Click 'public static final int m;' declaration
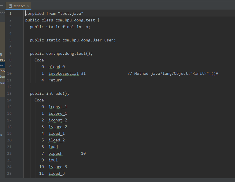Image resolution: width=235 pixels, height=182 pixels. click(x=60, y=27)
